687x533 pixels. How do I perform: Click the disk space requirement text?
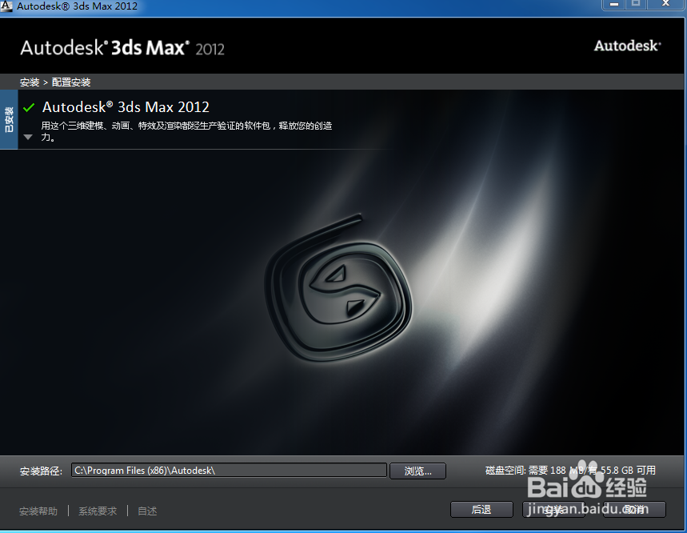click(570, 471)
